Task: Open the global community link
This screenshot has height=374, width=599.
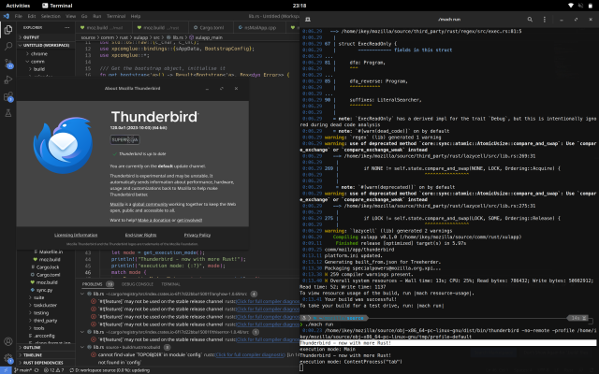Action: click(150, 204)
